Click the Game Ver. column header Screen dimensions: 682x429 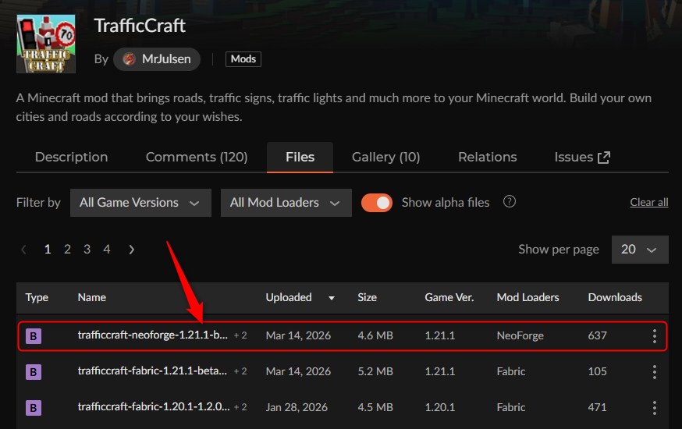(x=449, y=297)
